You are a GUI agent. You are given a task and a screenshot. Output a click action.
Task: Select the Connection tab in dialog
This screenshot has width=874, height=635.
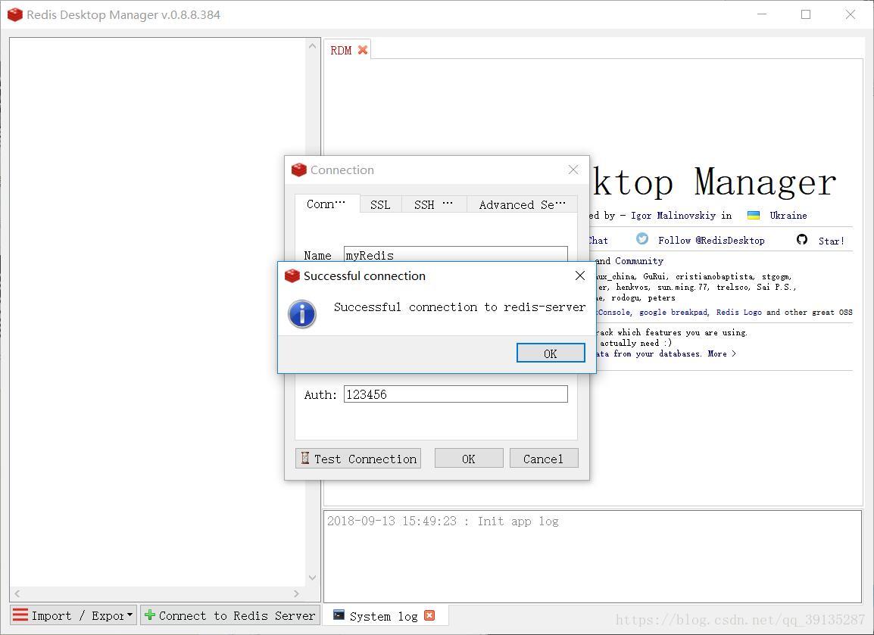coord(326,204)
